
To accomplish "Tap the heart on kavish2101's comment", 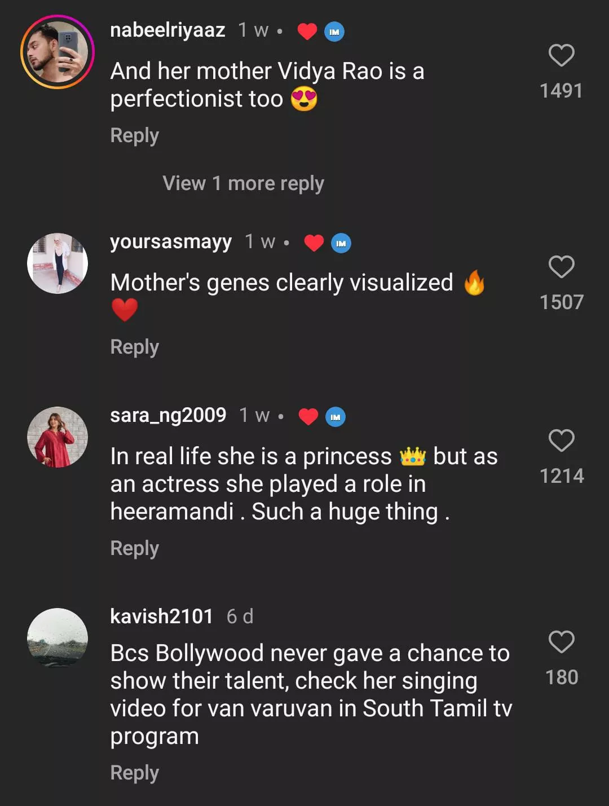I will pos(561,642).
